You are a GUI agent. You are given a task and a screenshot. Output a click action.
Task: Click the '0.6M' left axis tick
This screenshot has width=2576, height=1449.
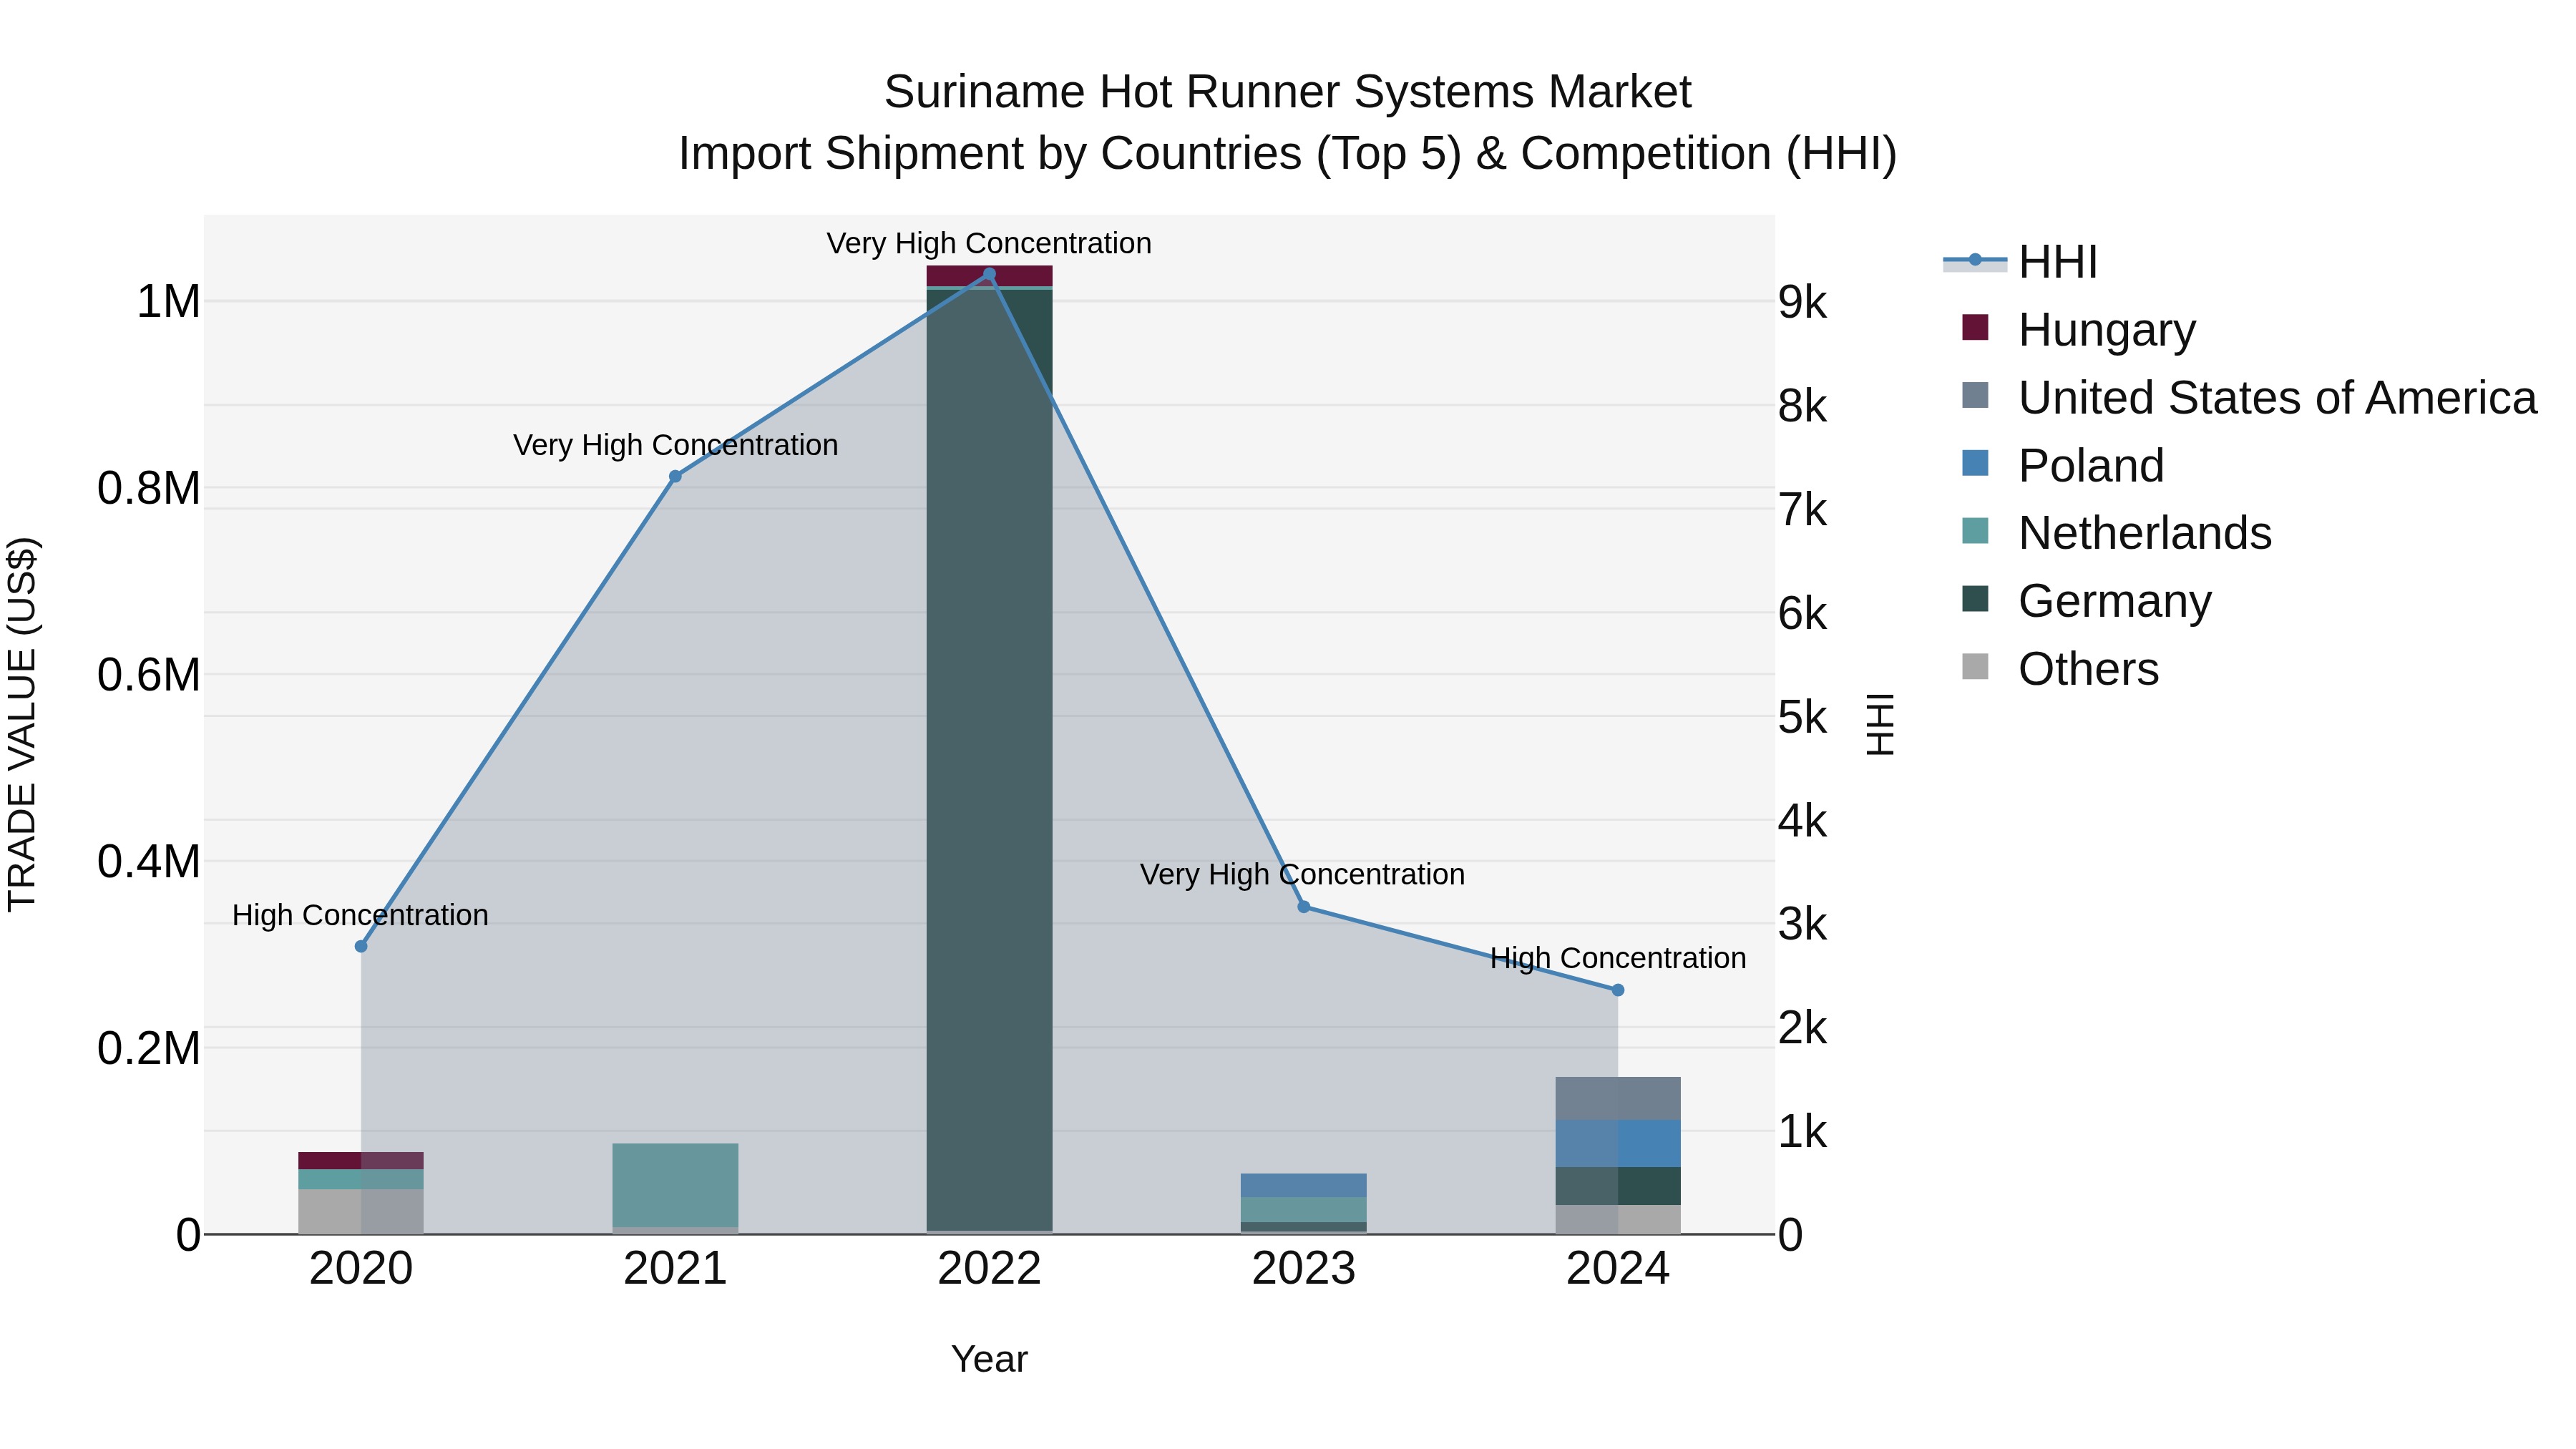click(x=149, y=675)
